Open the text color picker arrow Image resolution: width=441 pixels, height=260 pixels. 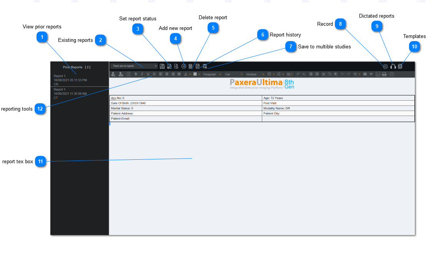point(190,74)
